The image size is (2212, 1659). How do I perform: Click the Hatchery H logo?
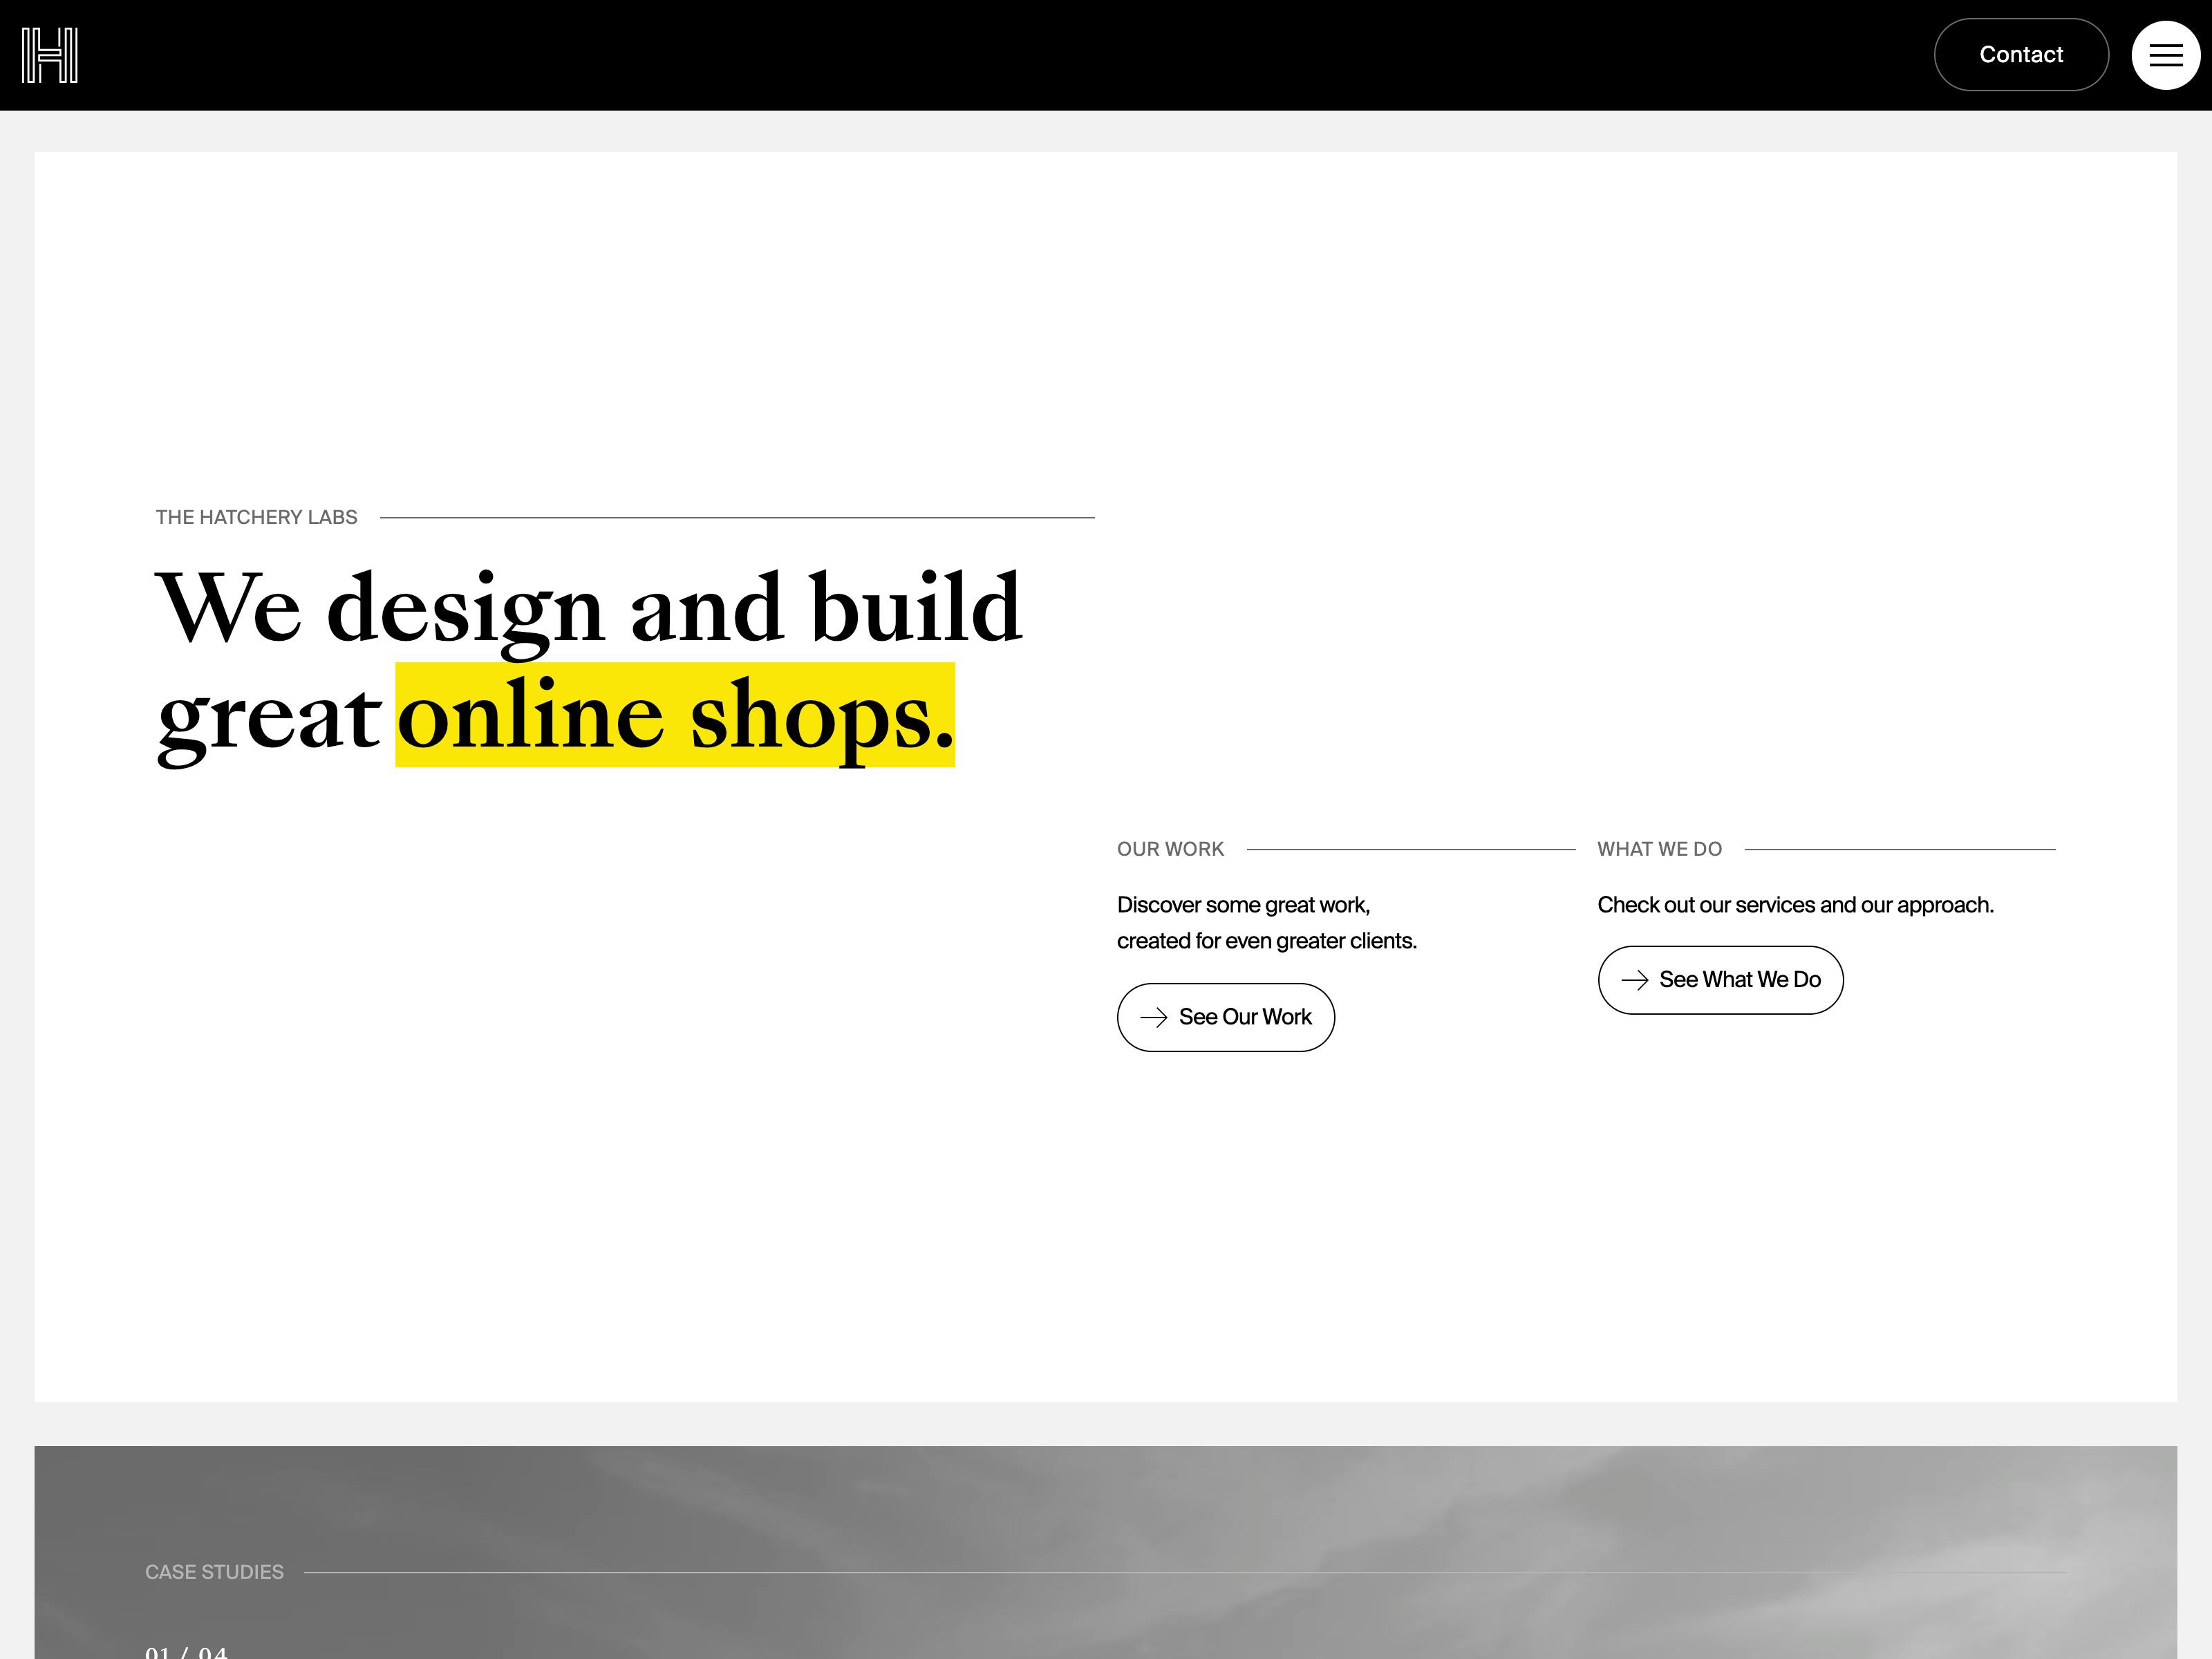point(50,55)
